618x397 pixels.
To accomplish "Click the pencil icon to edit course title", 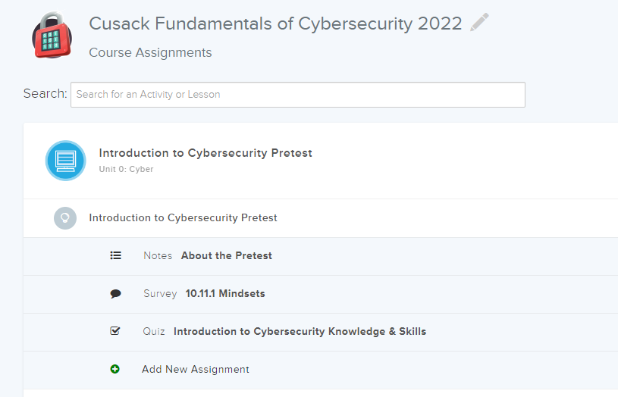I will [x=479, y=23].
